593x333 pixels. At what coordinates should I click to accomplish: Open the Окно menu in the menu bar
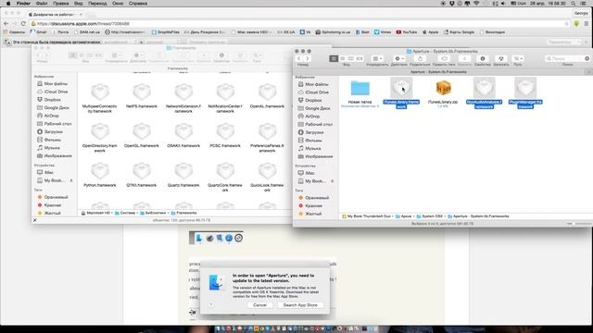pyautogui.click(x=118, y=4)
